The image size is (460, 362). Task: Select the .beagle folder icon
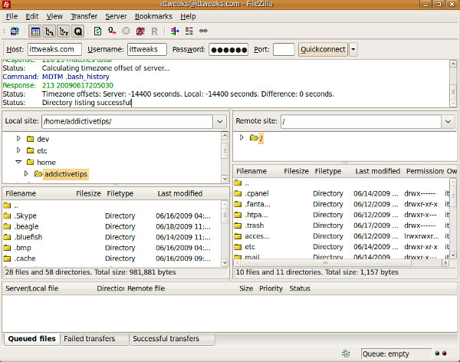(8, 226)
